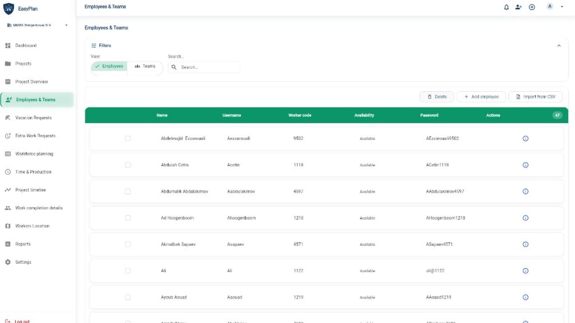The height and width of the screenshot is (323, 575).
Task: Click the Delete button
Action: coord(437,97)
